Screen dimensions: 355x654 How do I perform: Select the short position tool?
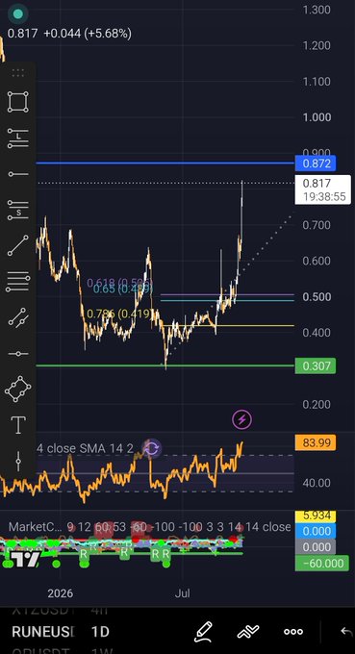(x=18, y=211)
